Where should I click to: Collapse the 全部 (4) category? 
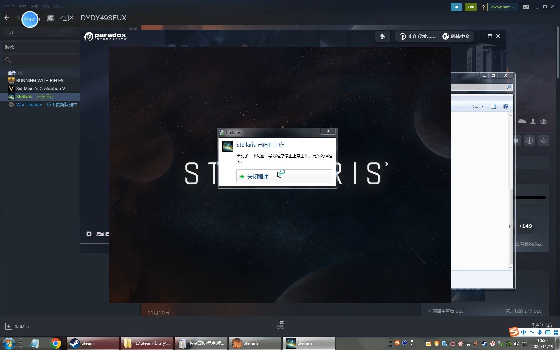pos(5,73)
